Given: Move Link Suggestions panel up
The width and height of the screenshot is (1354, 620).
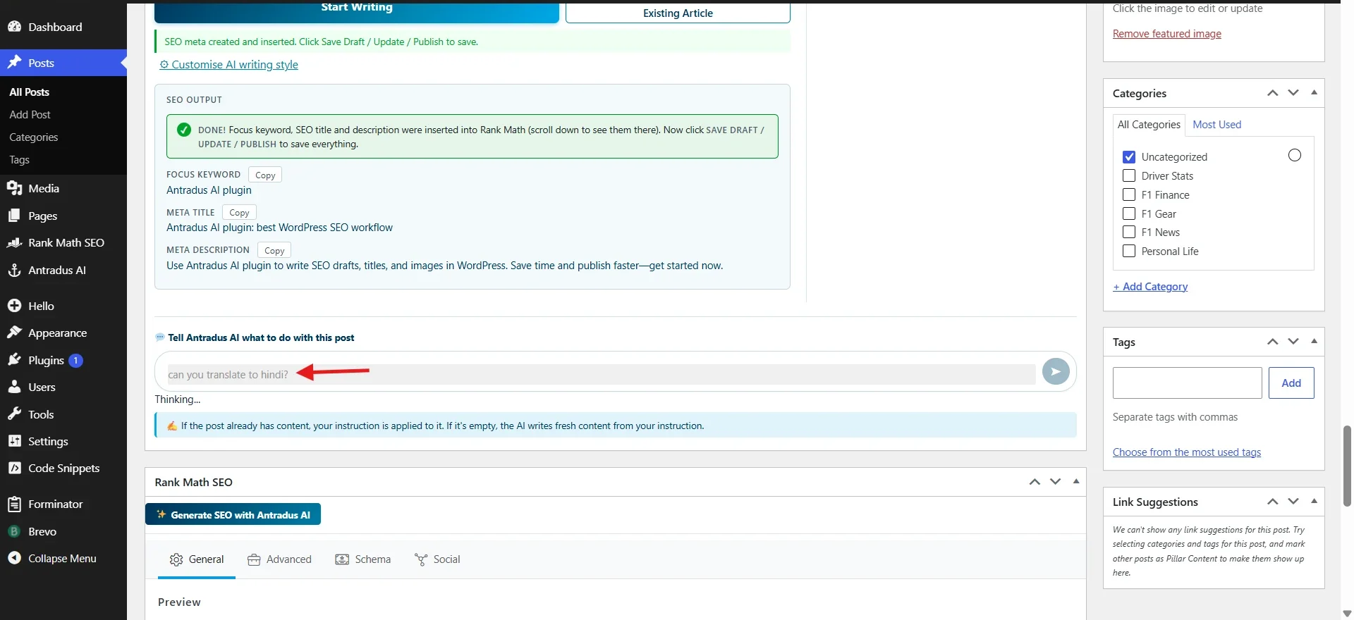Looking at the screenshot, I should tap(1273, 502).
